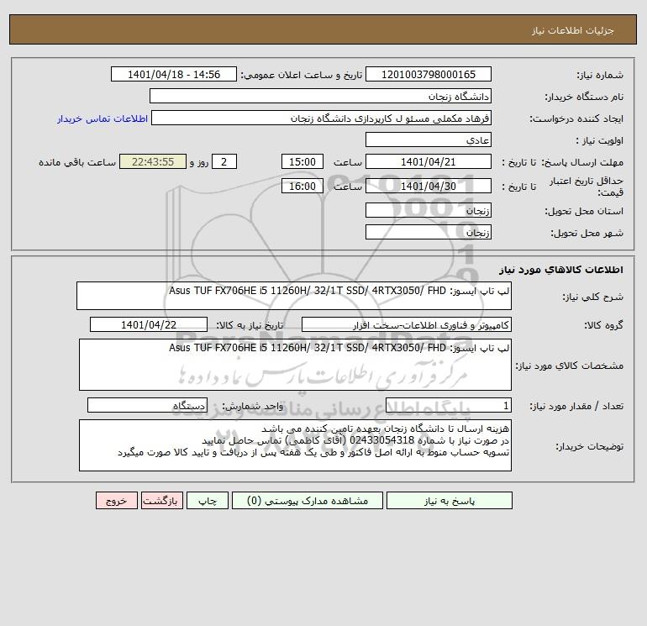This screenshot has height=626, width=647.
Task: Click the label نام دستگاه خریدار
Action: tap(584, 97)
